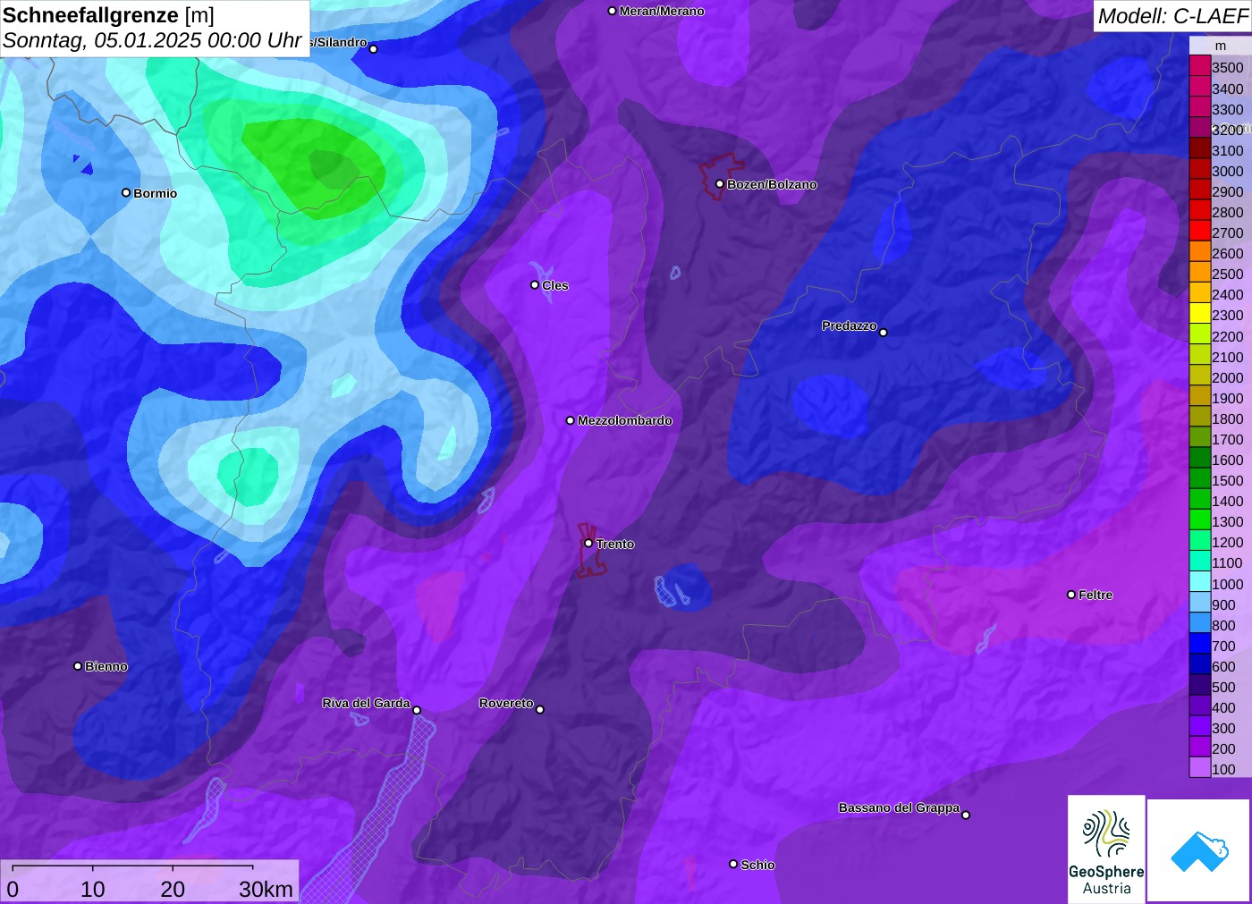Pick the 100 m light purple legend swatch
The width and height of the screenshot is (1252, 904).
pos(1200,768)
